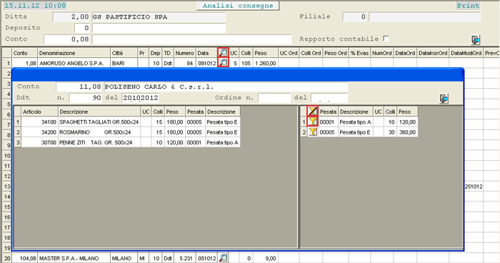
Task: Select row header 20 in main grid
Action: 7,258
